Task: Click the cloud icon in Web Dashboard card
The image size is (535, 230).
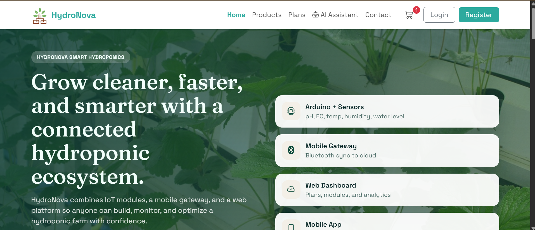Action: [291, 189]
